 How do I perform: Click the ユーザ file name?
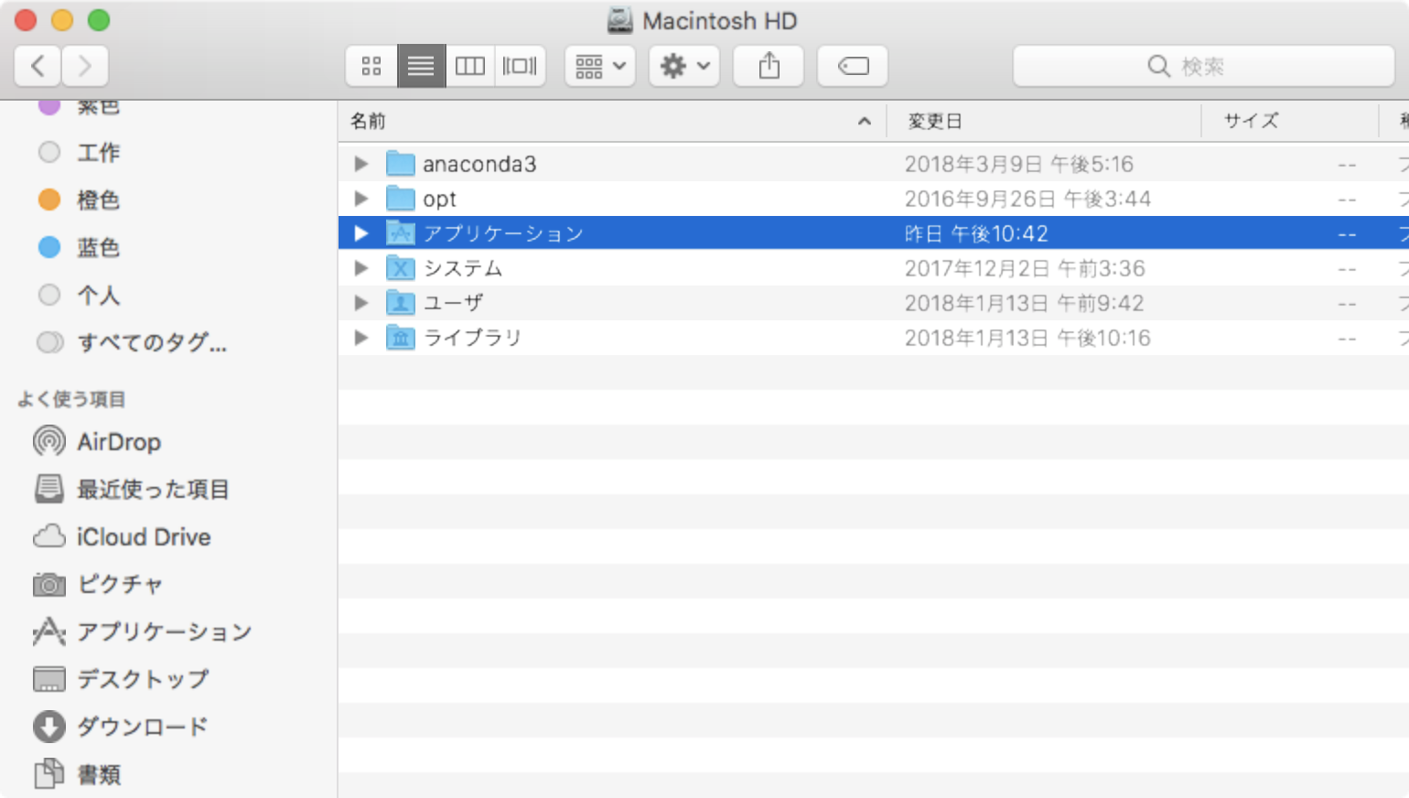click(453, 303)
